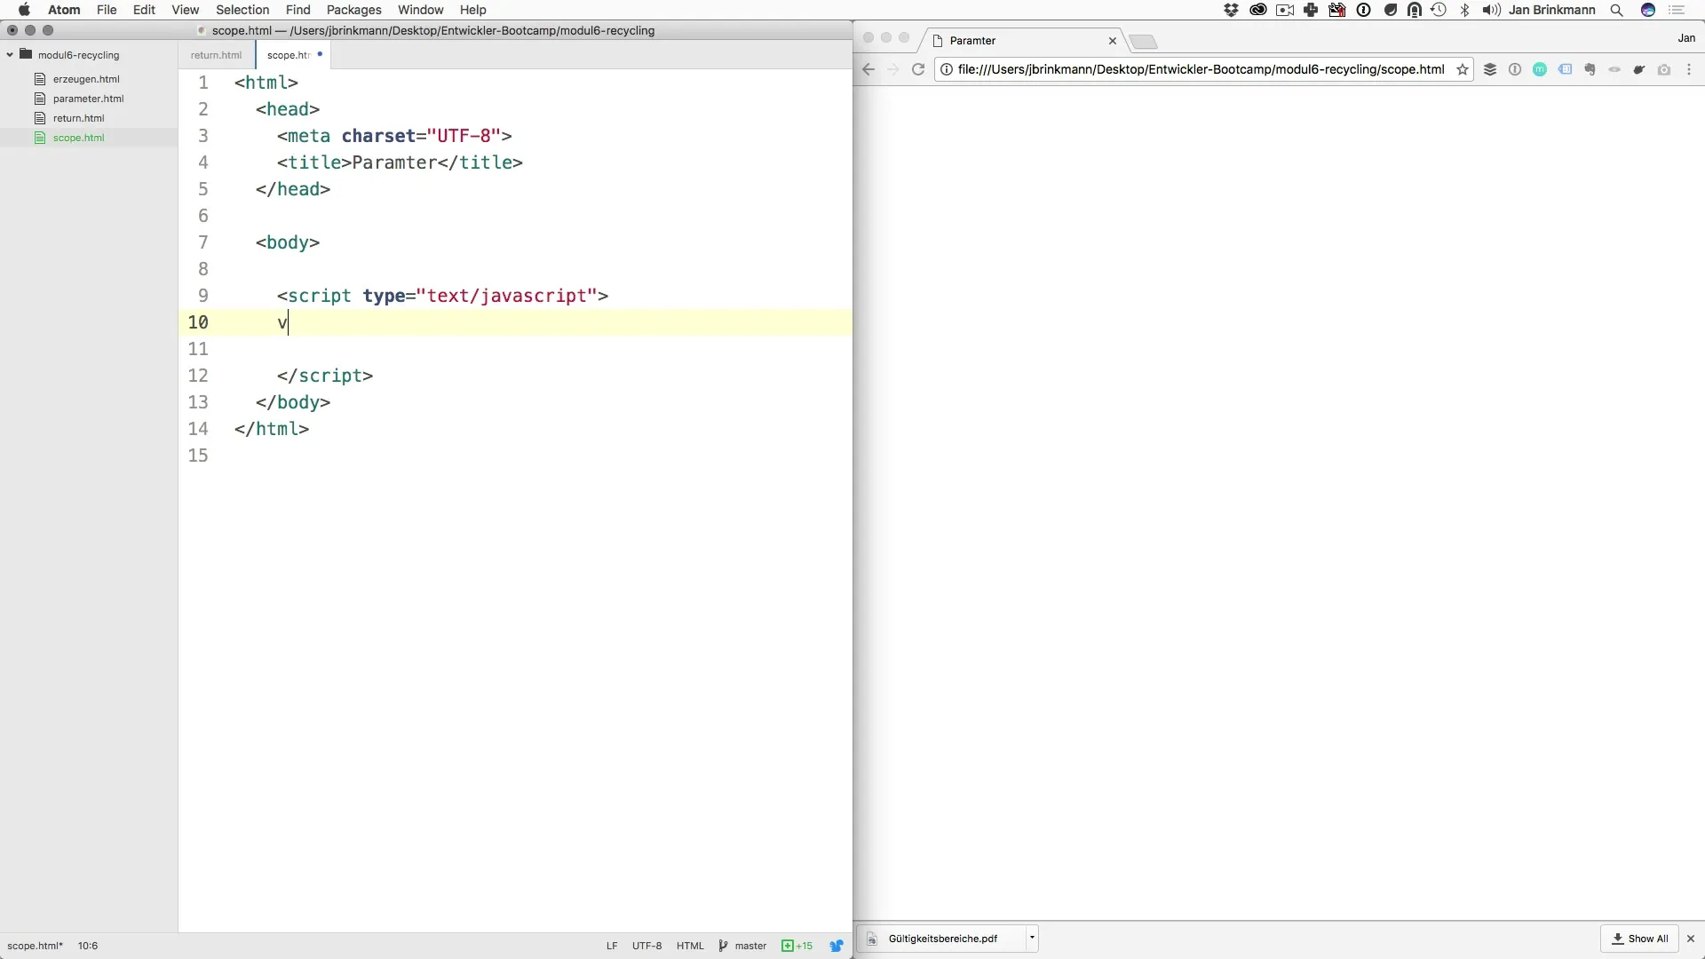Click line number 7 in the gutter
Image resolution: width=1705 pixels, height=959 pixels.
pos(203,242)
